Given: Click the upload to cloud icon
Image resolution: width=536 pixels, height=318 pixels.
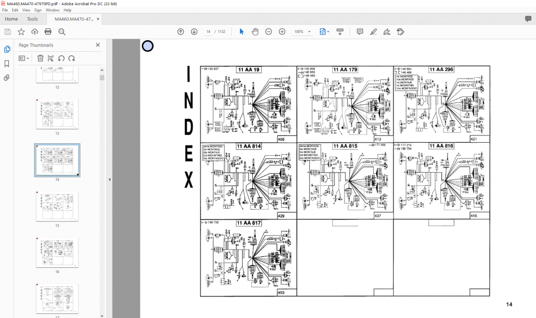Looking at the screenshot, I should (x=35, y=32).
